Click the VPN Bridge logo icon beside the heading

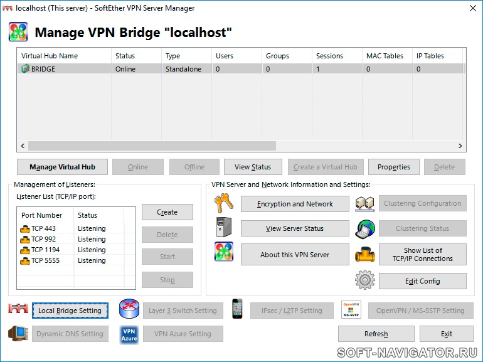click(18, 32)
